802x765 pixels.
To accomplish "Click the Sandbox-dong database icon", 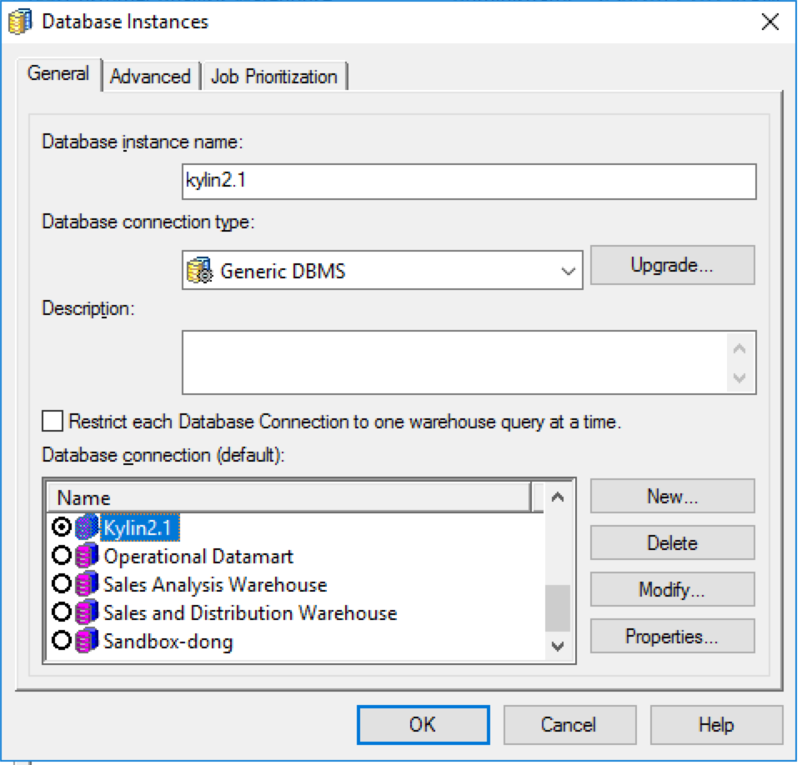I will pos(87,642).
